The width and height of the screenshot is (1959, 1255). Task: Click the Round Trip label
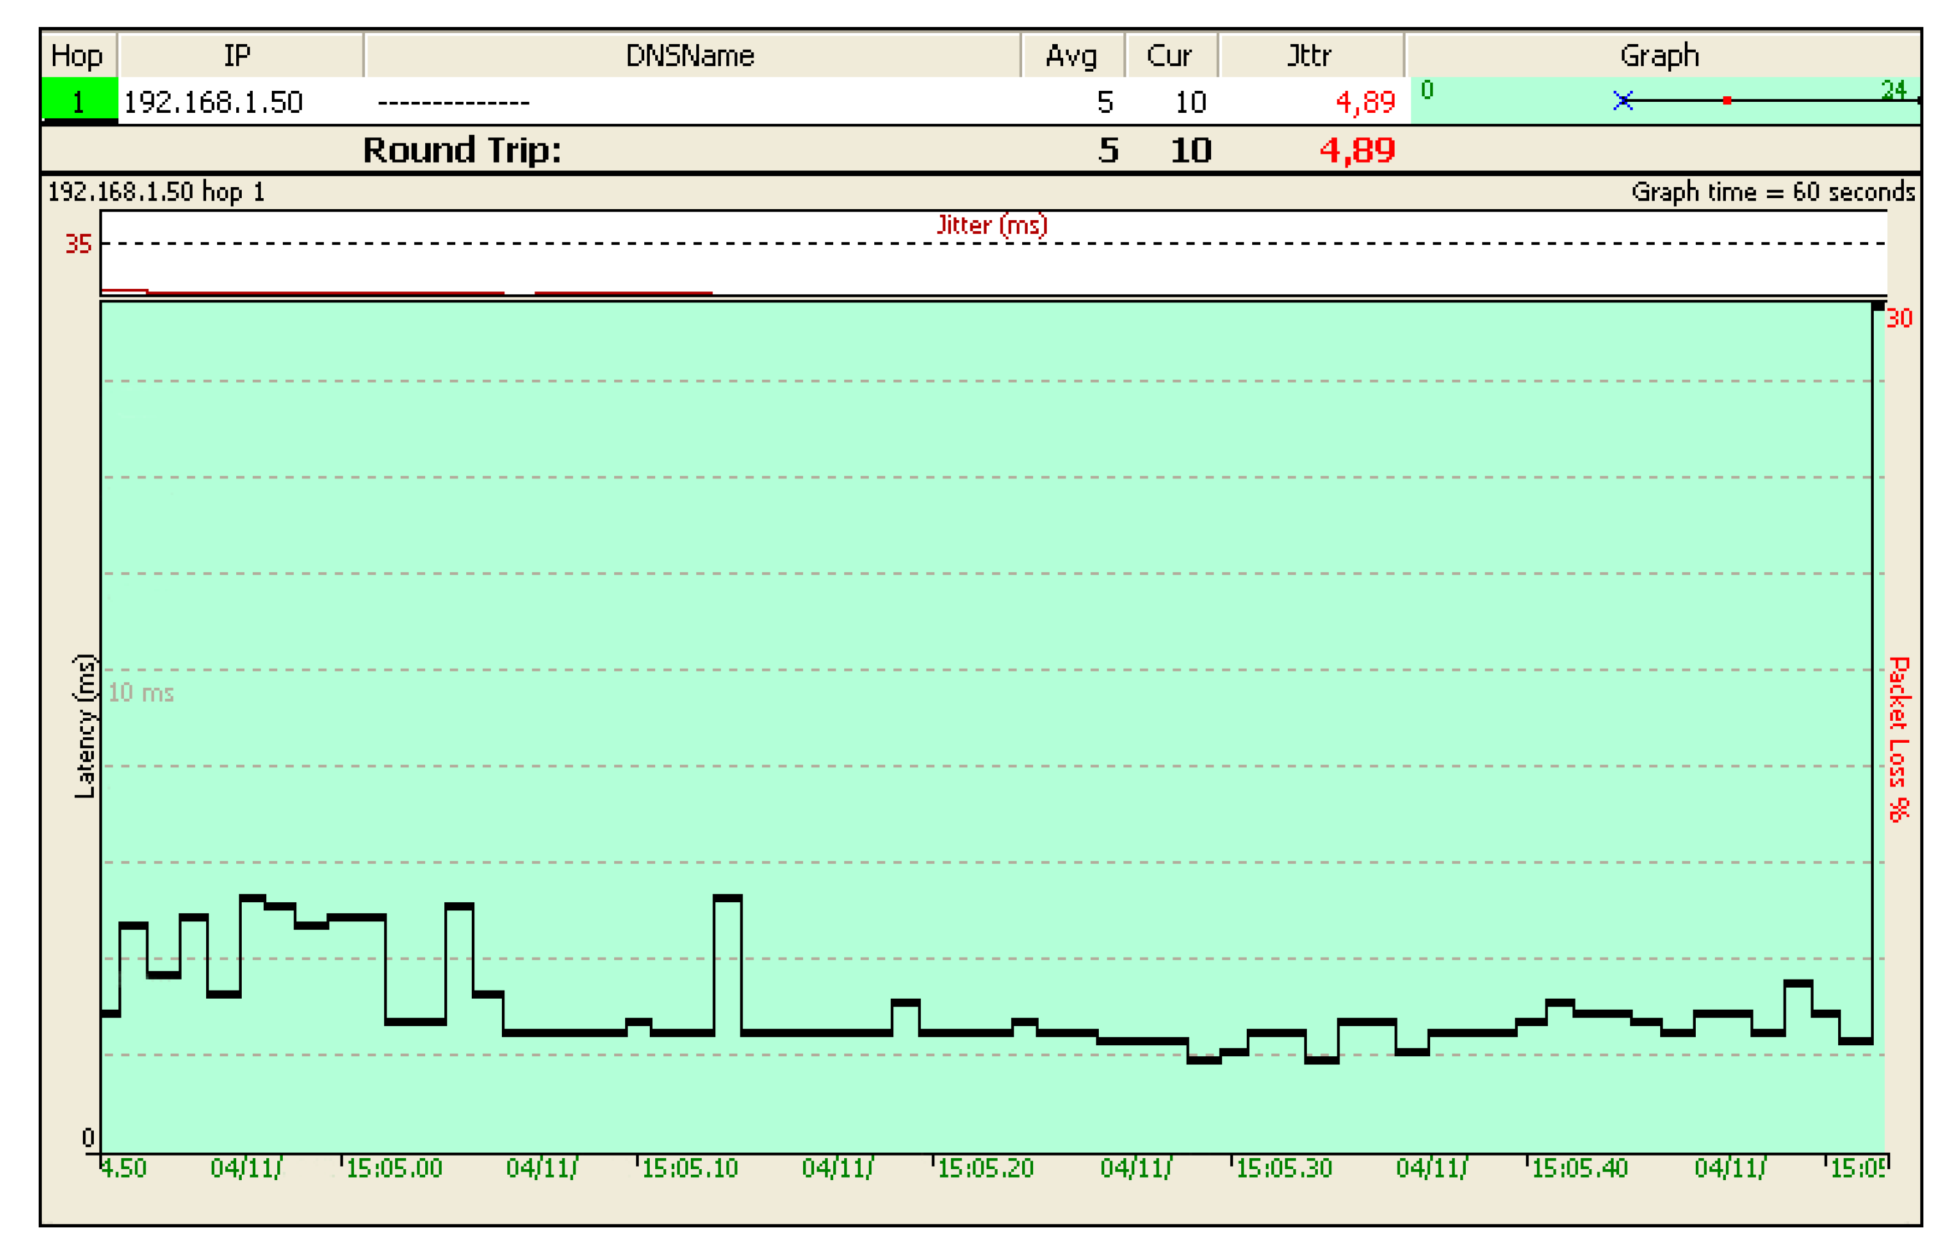pos(461,150)
